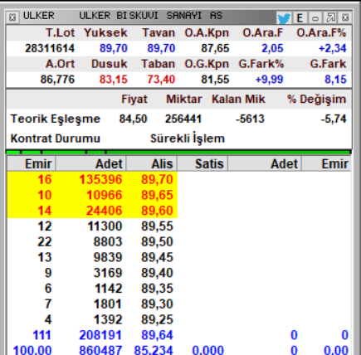Click the Sürekli İşlem status text
Screen dimensions: 361x355
coord(188,139)
